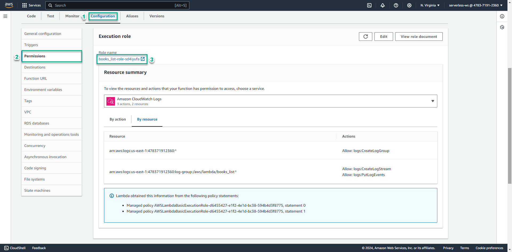Open Environment variables section

coord(51,90)
